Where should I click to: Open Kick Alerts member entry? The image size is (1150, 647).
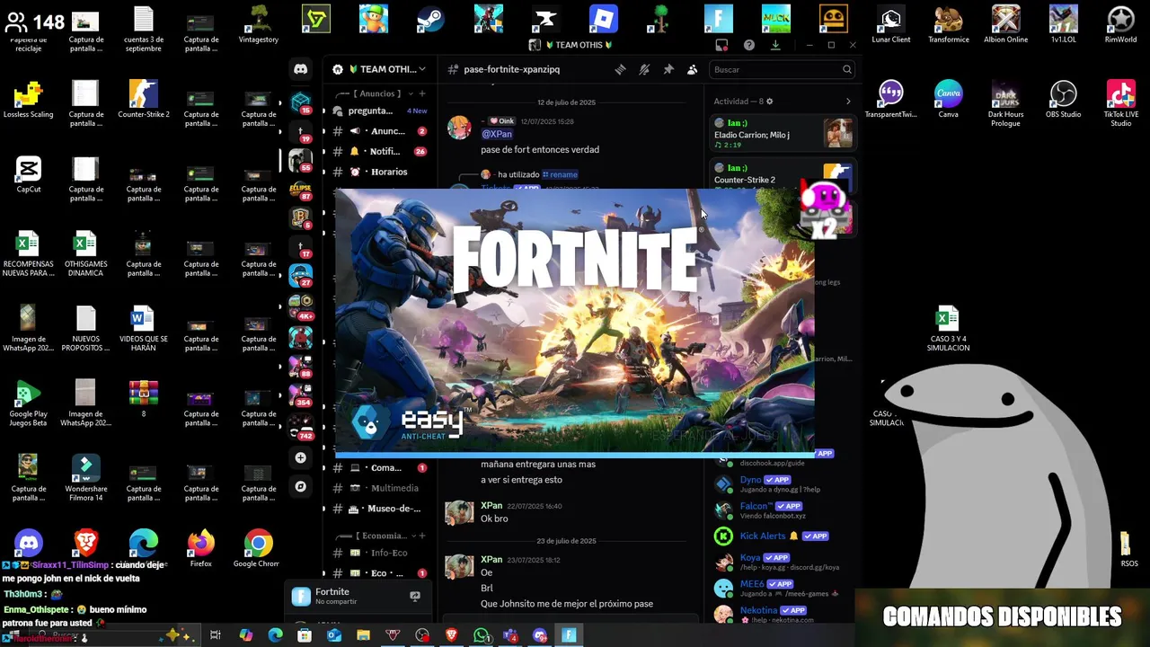[x=783, y=536]
